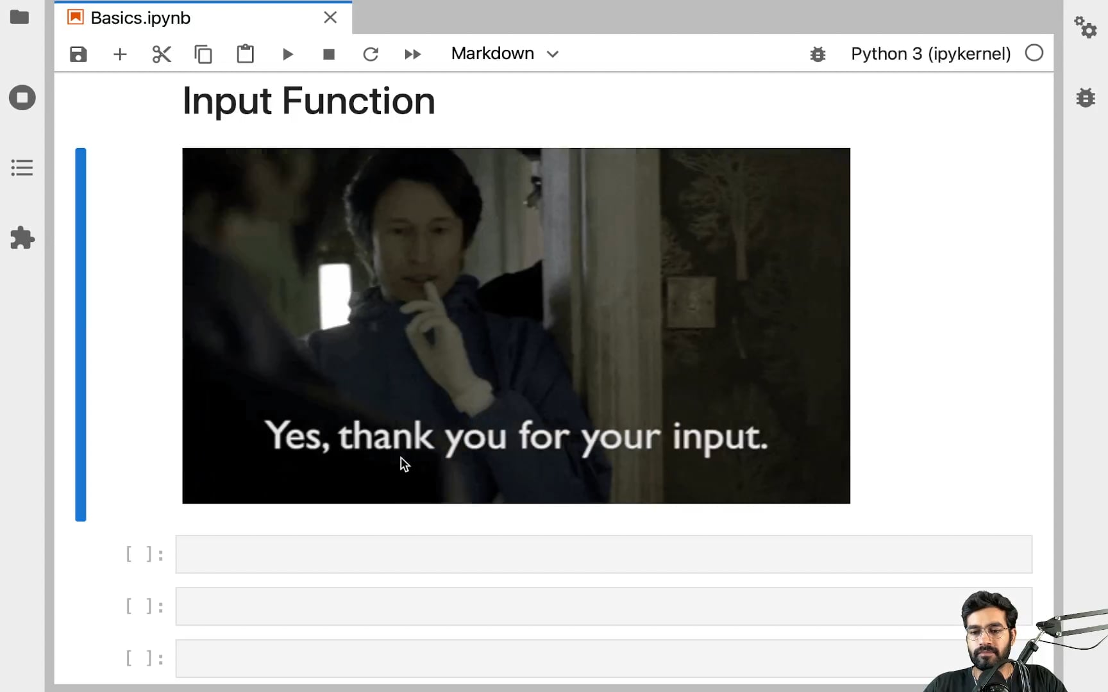Click the Input Function heading
Screen dimensions: 1108x692
pyautogui.click(x=309, y=101)
